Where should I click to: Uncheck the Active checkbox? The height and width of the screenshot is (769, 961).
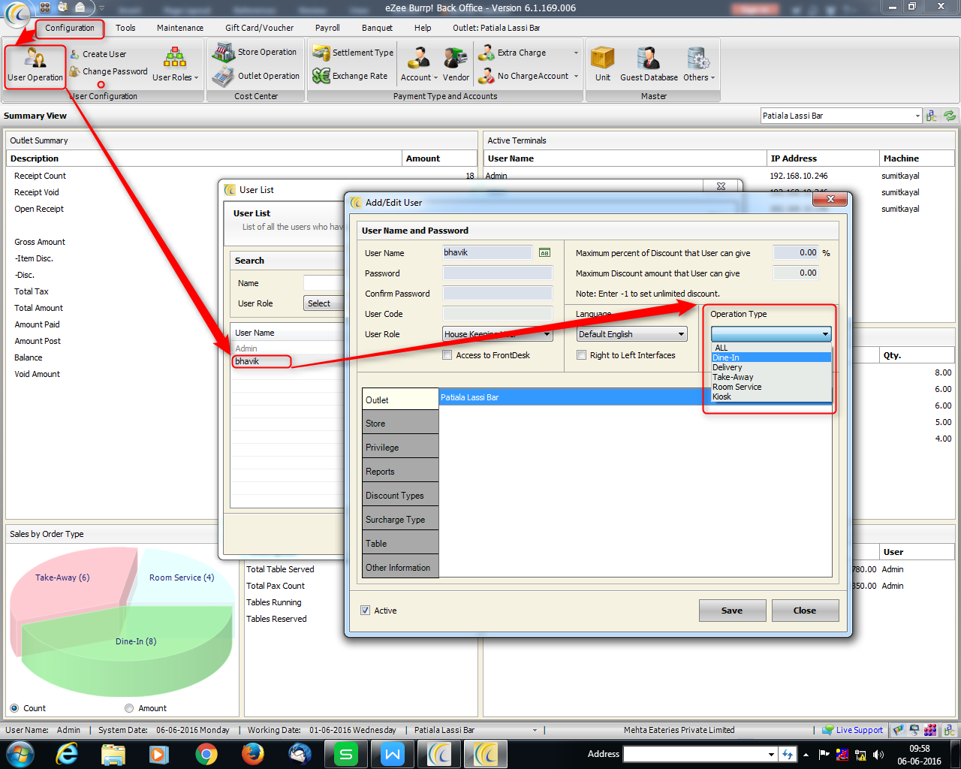[365, 611]
